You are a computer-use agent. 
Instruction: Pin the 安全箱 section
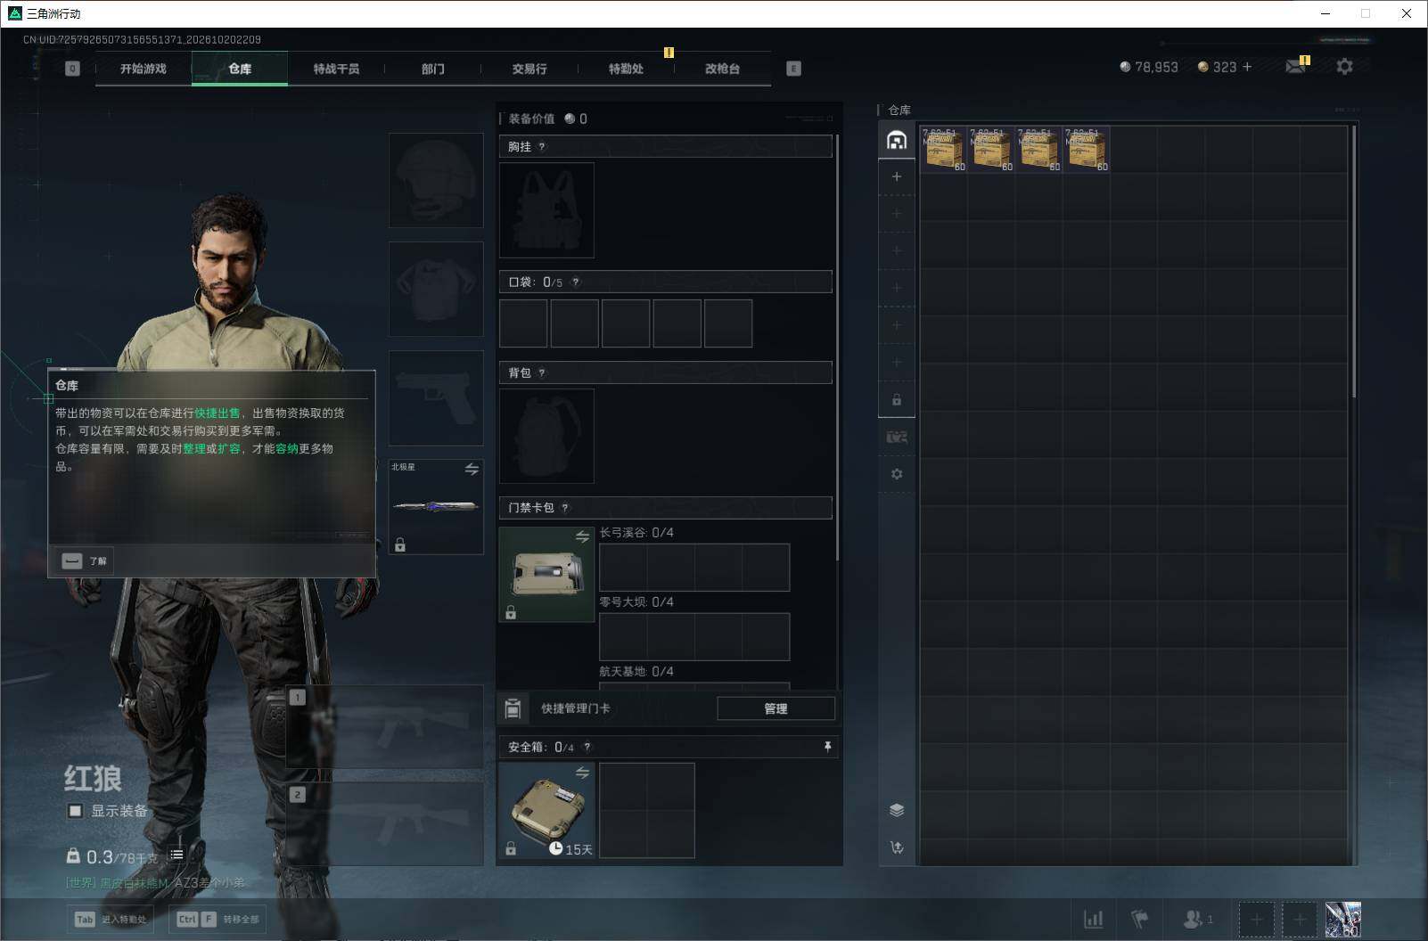coord(827,747)
